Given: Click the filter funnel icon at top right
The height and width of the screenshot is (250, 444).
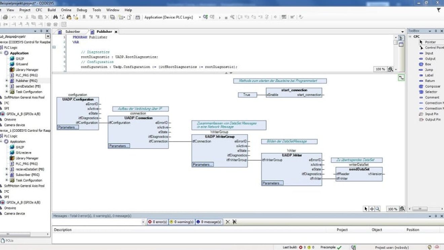Looking at the screenshot, I should tap(439, 10).
